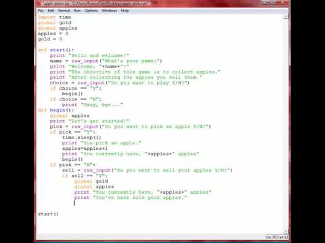Open the Options menu
The height and width of the screenshot is (243, 325).
91,11
